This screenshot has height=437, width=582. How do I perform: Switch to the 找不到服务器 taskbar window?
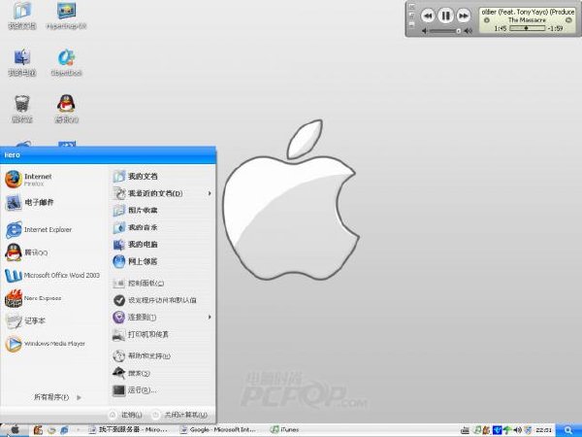tap(128, 430)
